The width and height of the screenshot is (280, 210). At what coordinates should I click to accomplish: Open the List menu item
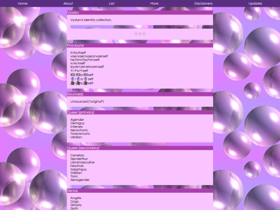click(111, 4)
